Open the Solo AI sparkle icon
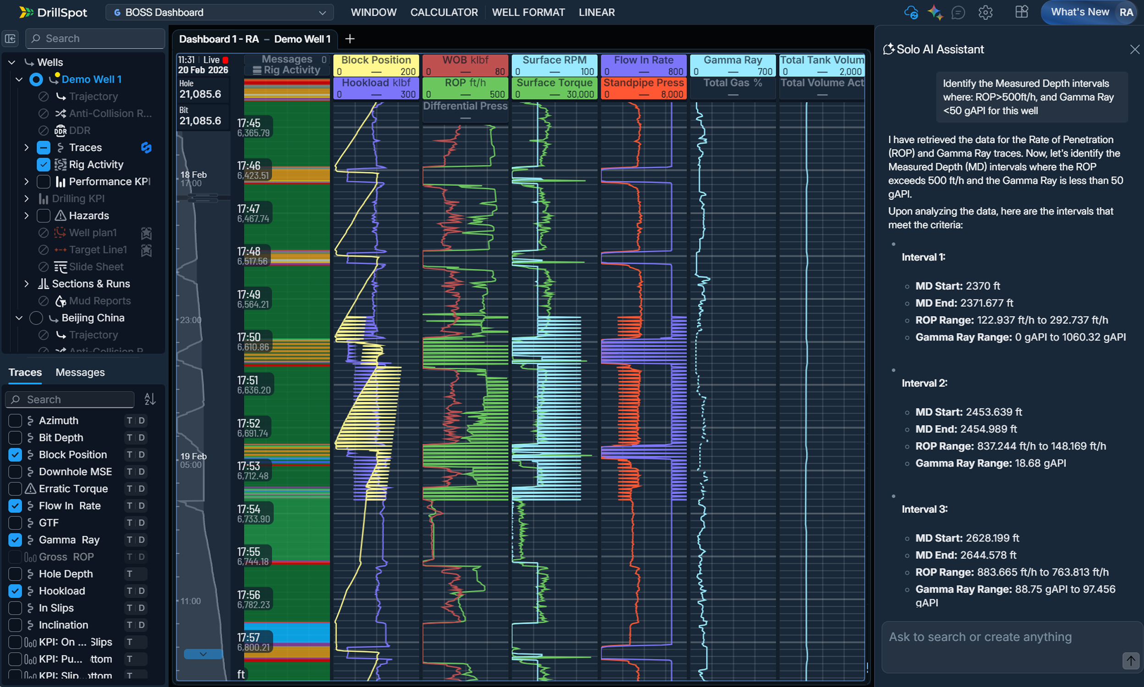This screenshot has height=687, width=1144. 935,12
